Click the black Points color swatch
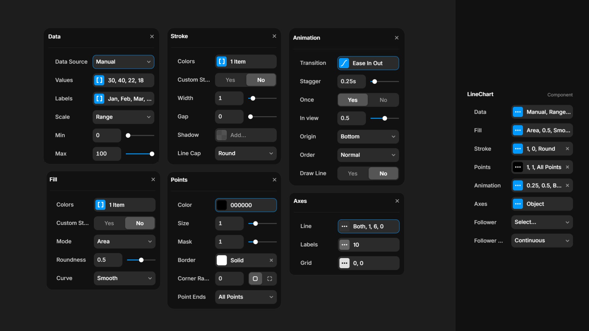 pyautogui.click(x=222, y=205)
